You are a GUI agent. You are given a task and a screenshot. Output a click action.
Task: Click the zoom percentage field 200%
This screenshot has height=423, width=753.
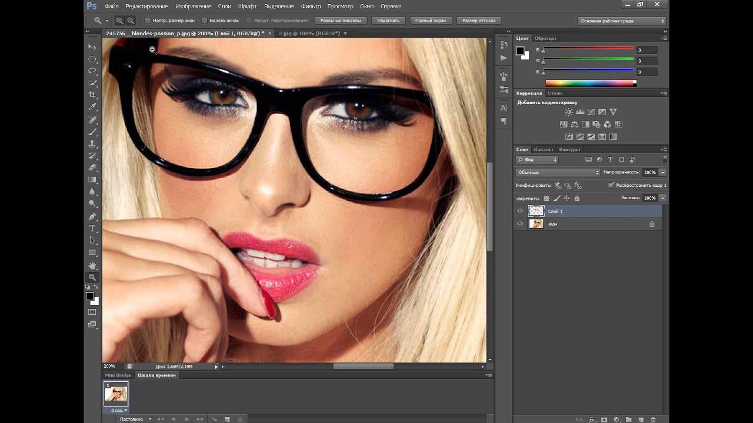point(111,367)
